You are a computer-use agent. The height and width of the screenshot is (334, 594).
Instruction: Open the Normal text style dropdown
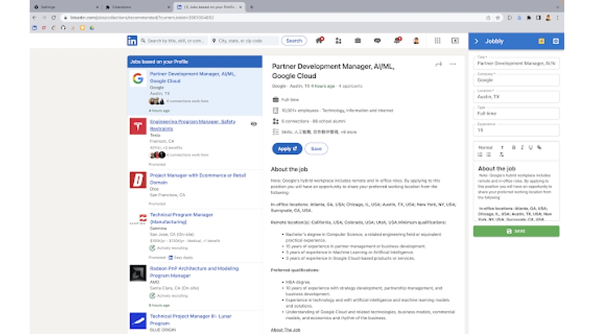click(491, 148)
